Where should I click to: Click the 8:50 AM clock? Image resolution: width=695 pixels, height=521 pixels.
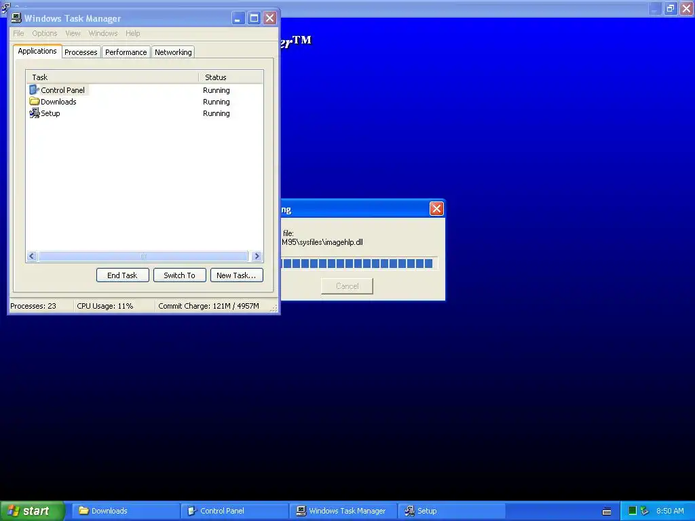pos(670,511)
